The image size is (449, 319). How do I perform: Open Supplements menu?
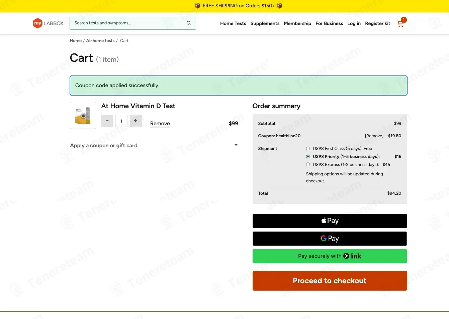coord(265,23)
